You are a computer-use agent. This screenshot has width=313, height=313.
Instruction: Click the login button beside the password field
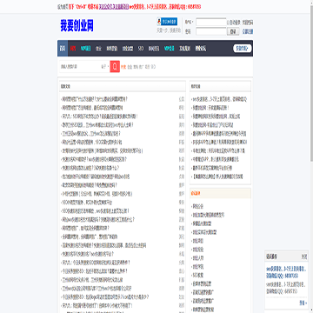point(233,31)
